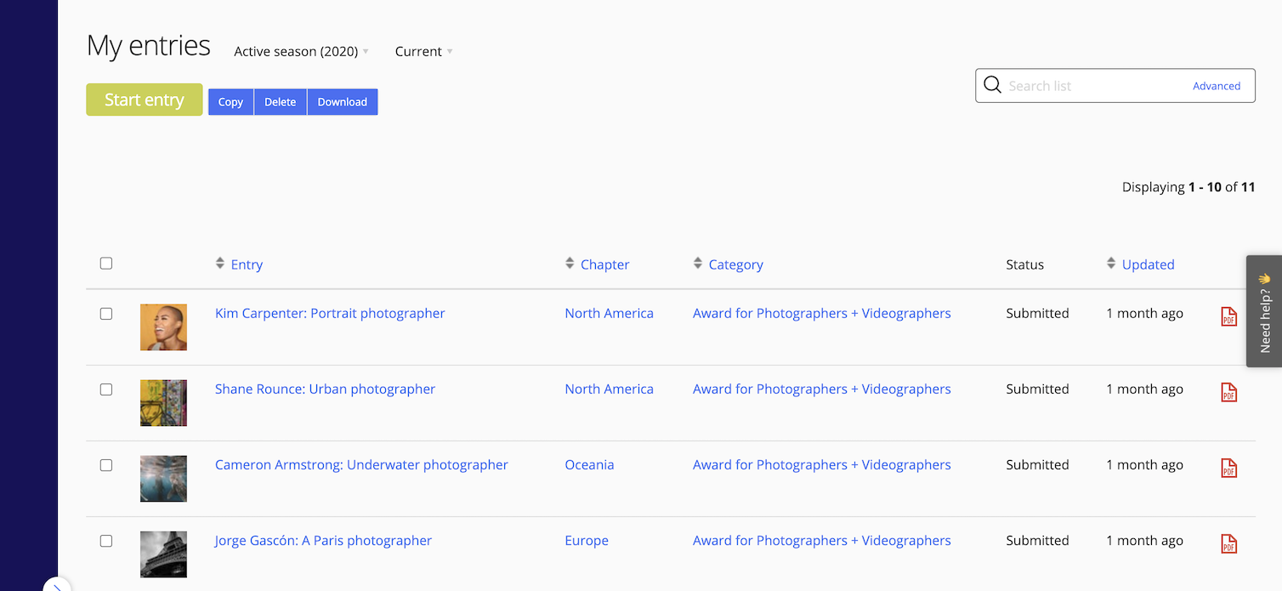The width and height of the screenshot is (1282, 591).
Task: Click the Download button
Action: pos(342,102)
